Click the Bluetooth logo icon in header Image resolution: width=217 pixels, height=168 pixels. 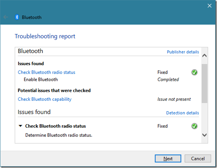pyautogui.click(x=17, y=17)
